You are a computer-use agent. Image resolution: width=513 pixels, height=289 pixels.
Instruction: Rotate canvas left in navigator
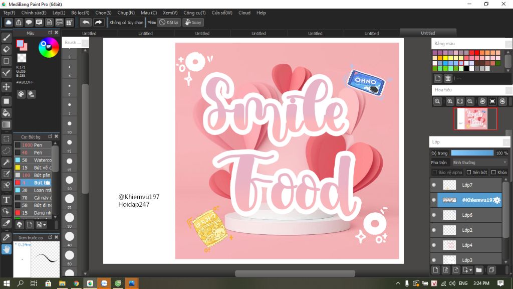click(x=482, y=101)
